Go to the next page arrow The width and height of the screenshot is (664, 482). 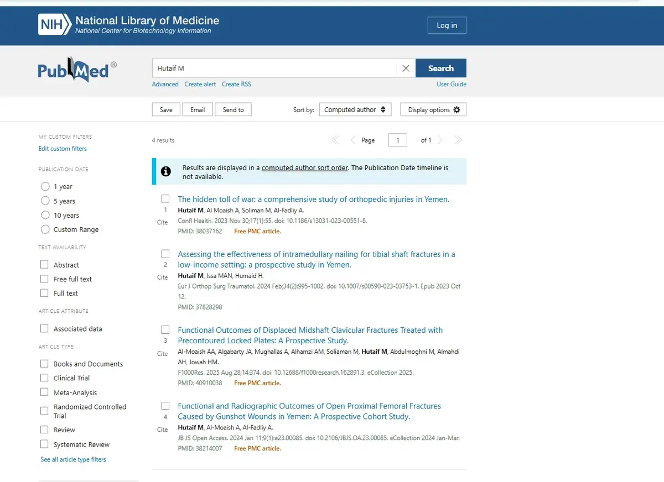[440, 140]
